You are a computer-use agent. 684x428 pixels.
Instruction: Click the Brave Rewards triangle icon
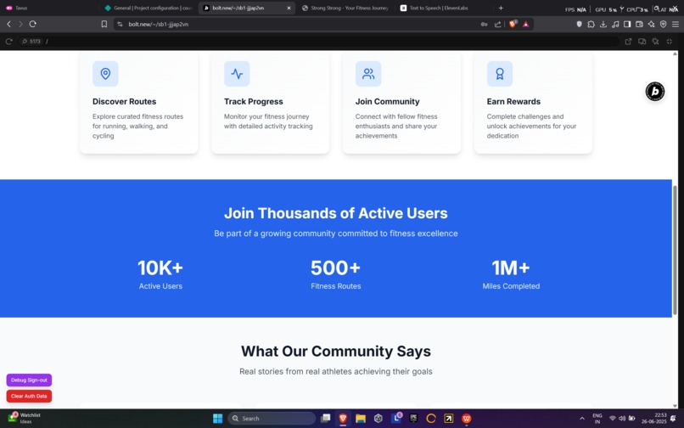(526, 24)
